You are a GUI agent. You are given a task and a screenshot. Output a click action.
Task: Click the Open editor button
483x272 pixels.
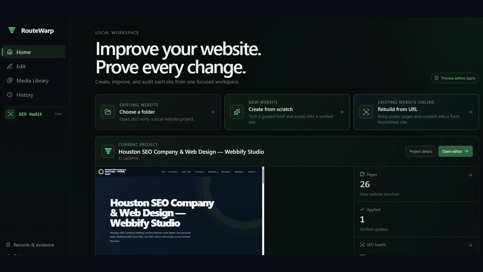[x=456, y=151]
